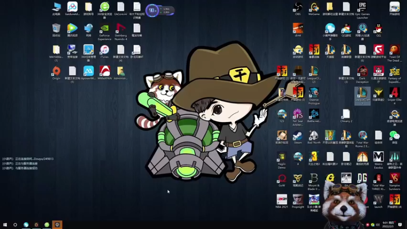Image resolution: width=407 pixels, height=229 pixels.
Task: Open the Windows Start menu
Action: point(5,224)
